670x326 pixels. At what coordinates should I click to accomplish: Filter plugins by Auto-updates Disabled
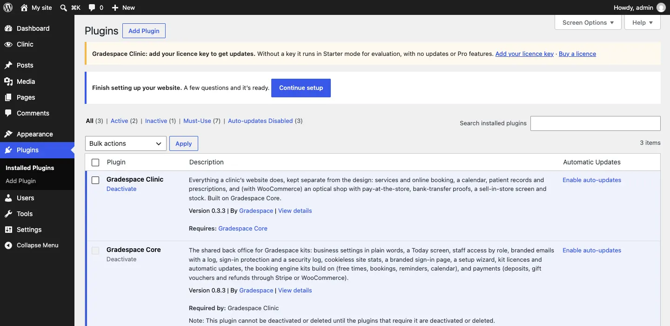(260, 121)
